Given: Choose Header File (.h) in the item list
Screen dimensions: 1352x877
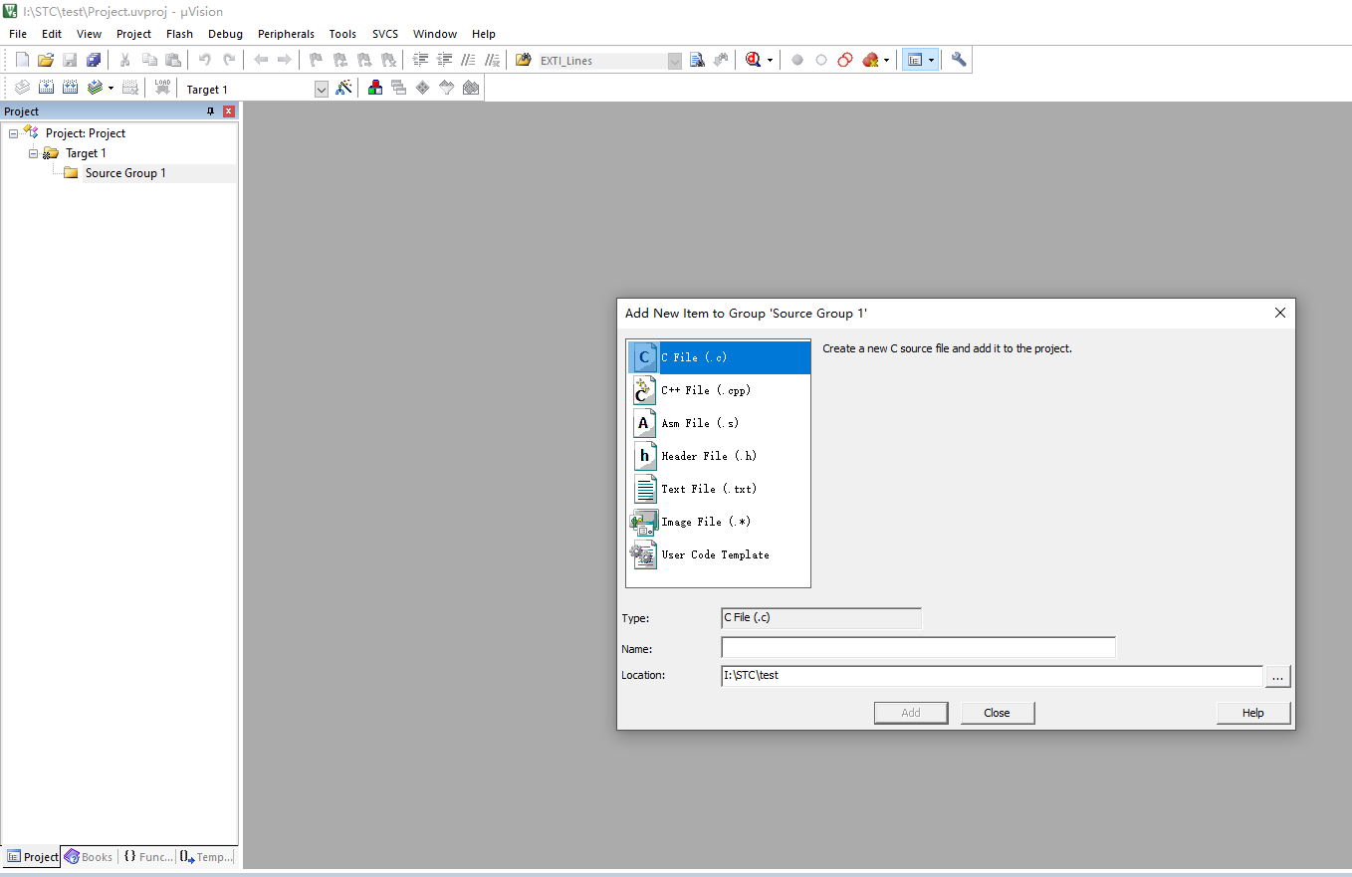Looking at the screenshot, I should tap(719, 456).
